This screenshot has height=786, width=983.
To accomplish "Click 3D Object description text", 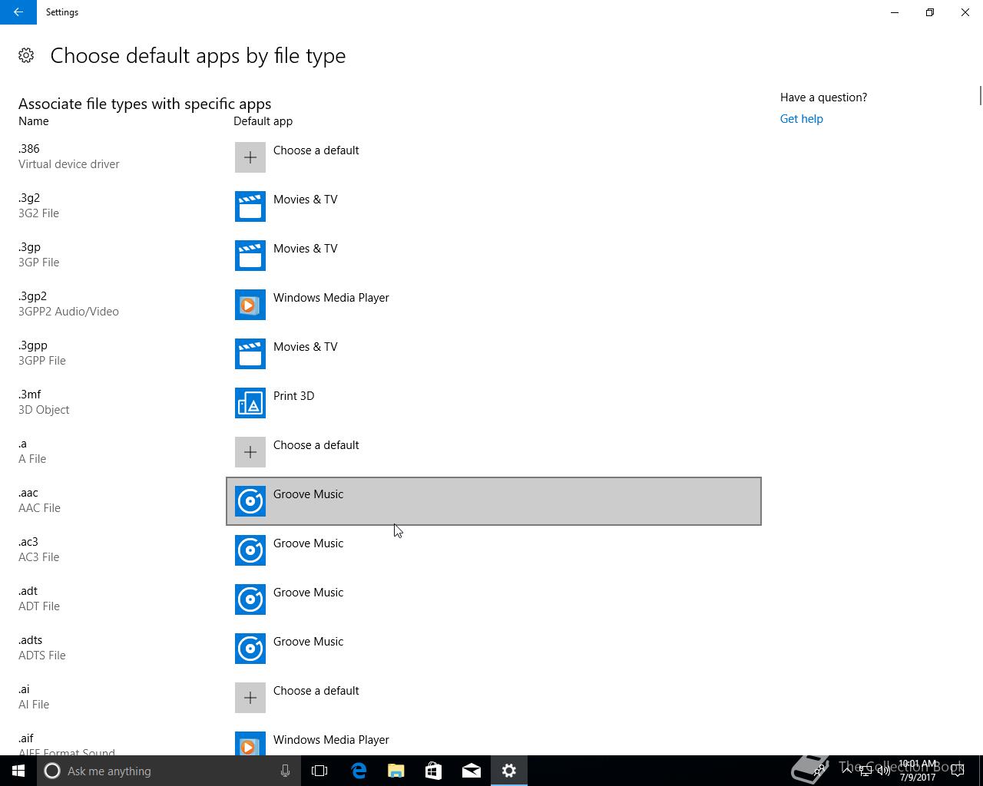I will 44,410.
